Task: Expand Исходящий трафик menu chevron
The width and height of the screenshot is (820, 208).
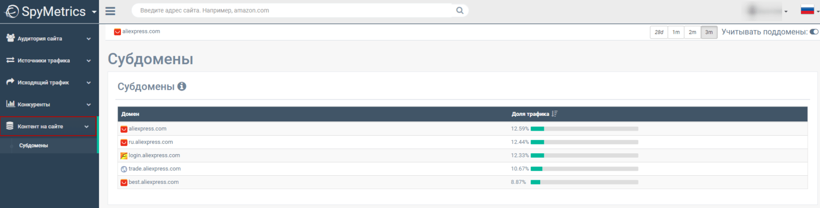Action: [x=89, y=82]
